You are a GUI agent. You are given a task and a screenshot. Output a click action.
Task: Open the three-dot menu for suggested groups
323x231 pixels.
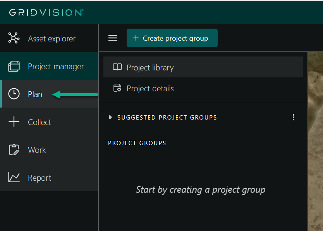pyautogui.click(x=293, y=117)
